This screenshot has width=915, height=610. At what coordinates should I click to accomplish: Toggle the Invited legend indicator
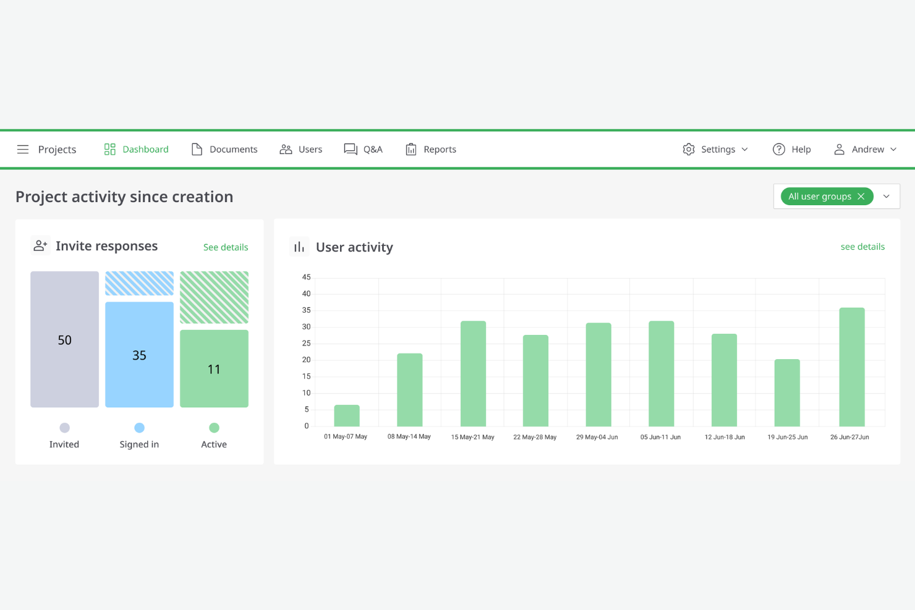click(64, 426)
